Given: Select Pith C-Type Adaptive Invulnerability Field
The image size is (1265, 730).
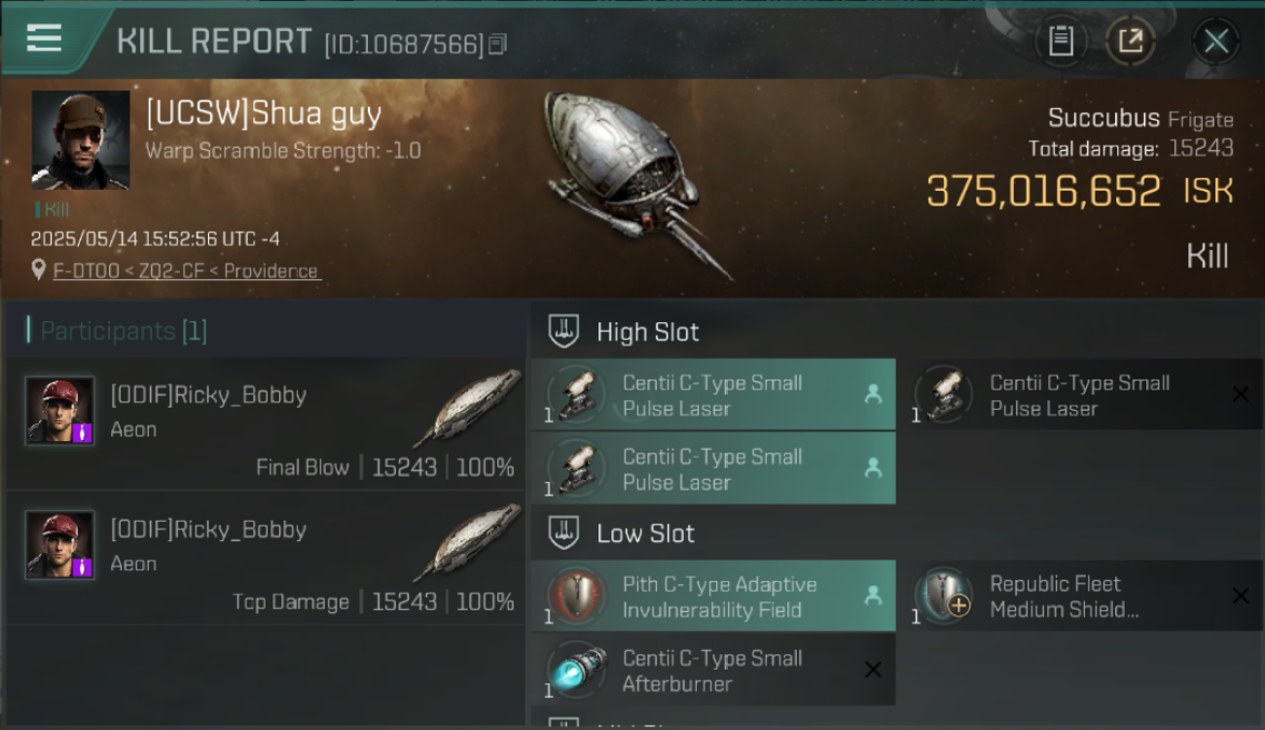Looking at the screenshot, I should (713, 596).
